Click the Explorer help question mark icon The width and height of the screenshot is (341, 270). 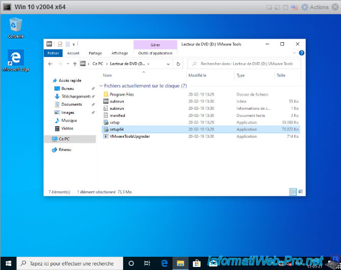(x=302, y=53)
